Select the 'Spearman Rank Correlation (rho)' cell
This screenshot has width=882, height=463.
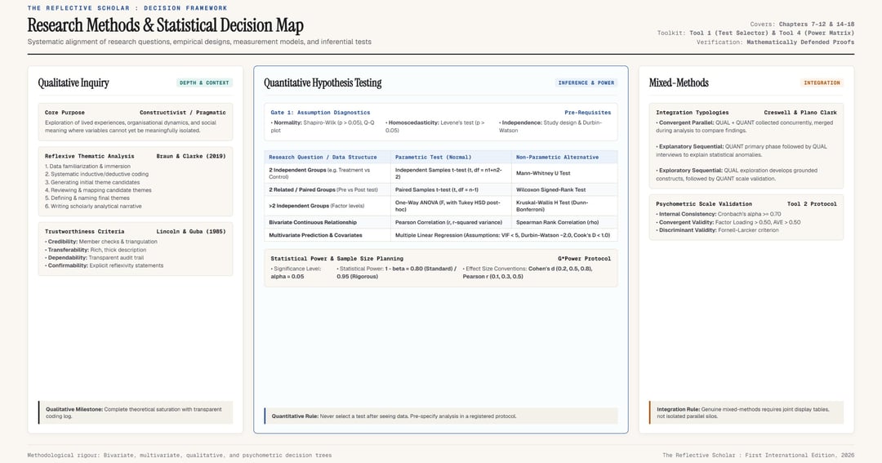click(565, 222)
